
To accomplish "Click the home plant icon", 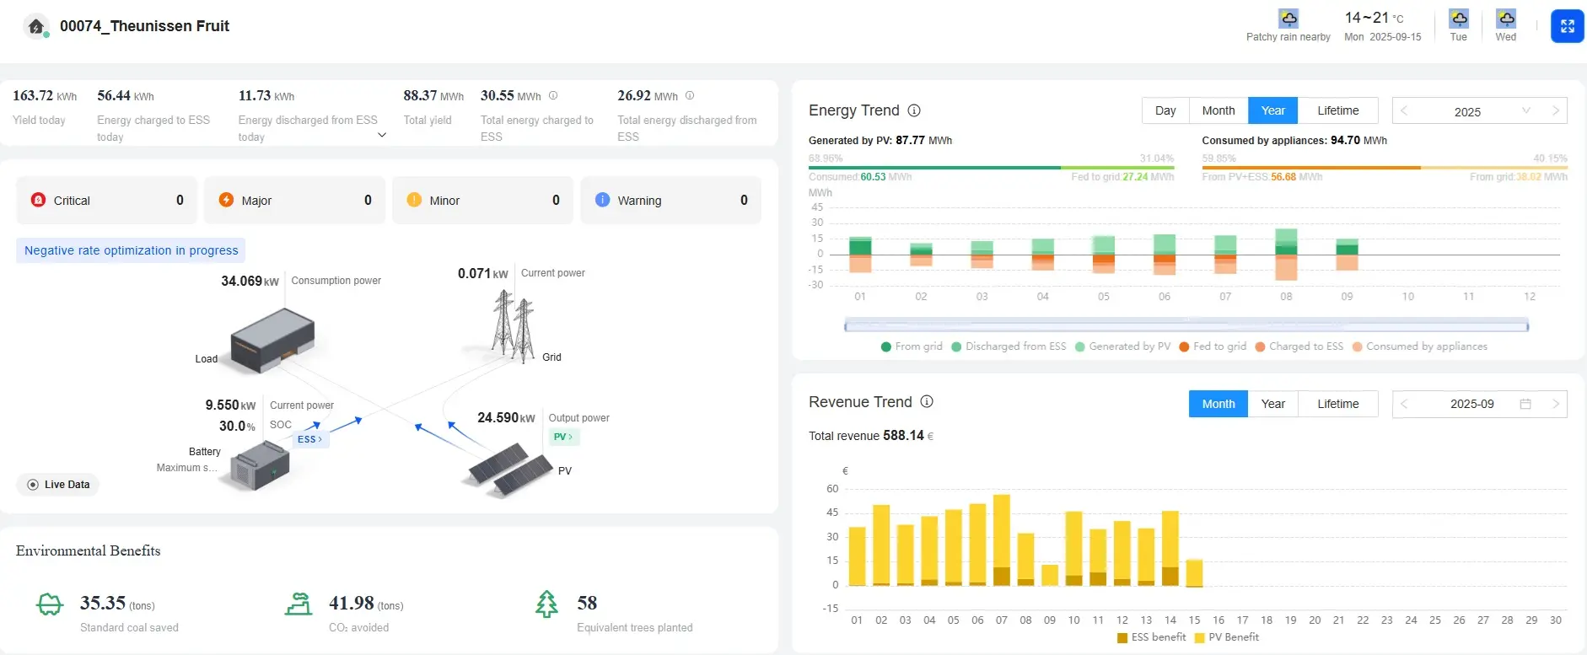I will point(35,27).
